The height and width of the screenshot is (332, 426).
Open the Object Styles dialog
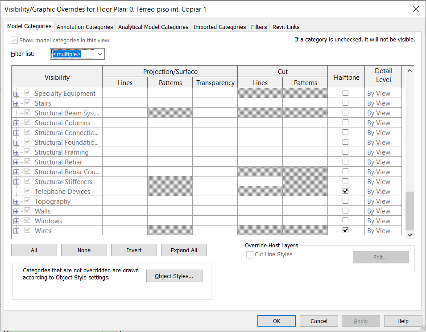[174, 275]
